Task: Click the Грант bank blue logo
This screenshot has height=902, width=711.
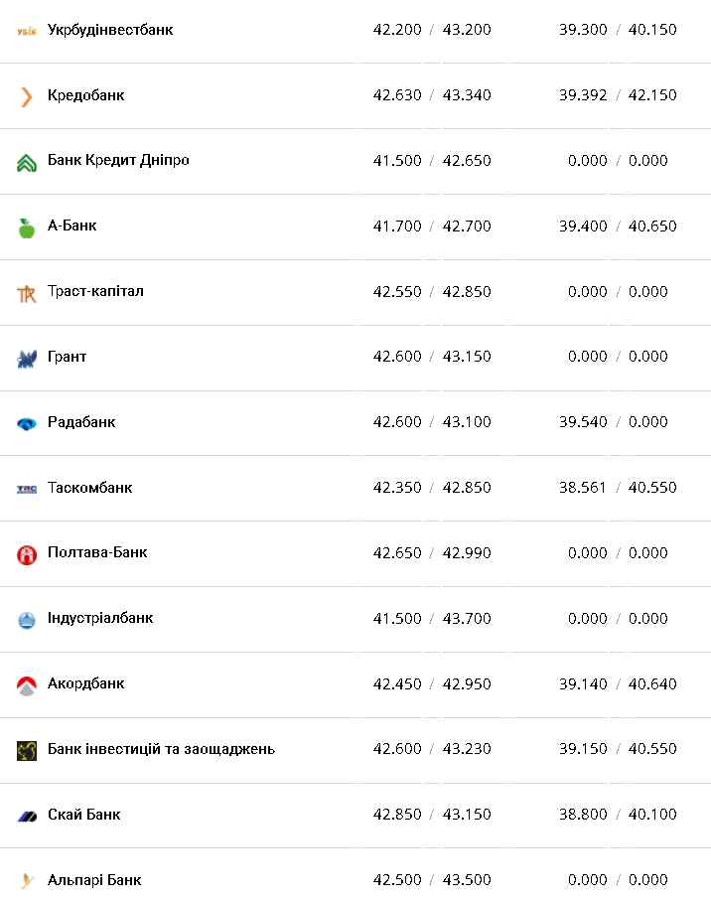Action: coord(27,358)
